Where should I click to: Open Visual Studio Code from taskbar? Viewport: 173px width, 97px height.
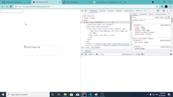90,95
